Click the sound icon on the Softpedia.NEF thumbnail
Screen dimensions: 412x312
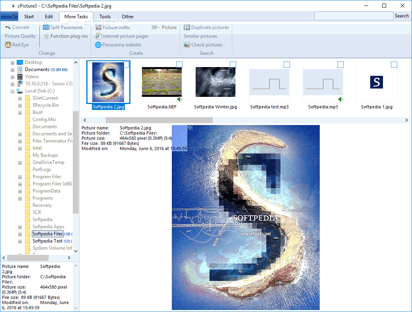[180, 99]
